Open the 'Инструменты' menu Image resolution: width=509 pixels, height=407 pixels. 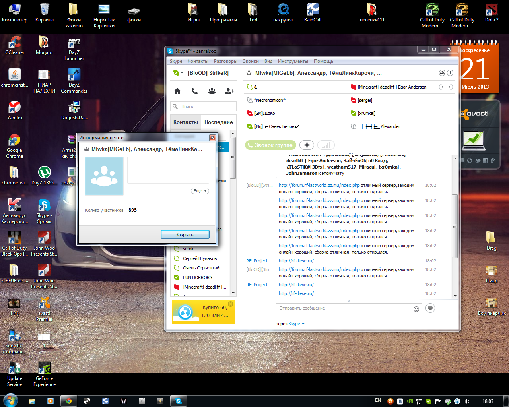coord(293,61)
